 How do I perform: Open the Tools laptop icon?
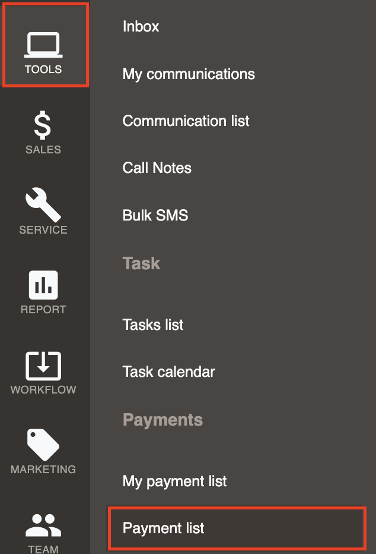click(43, 45)
